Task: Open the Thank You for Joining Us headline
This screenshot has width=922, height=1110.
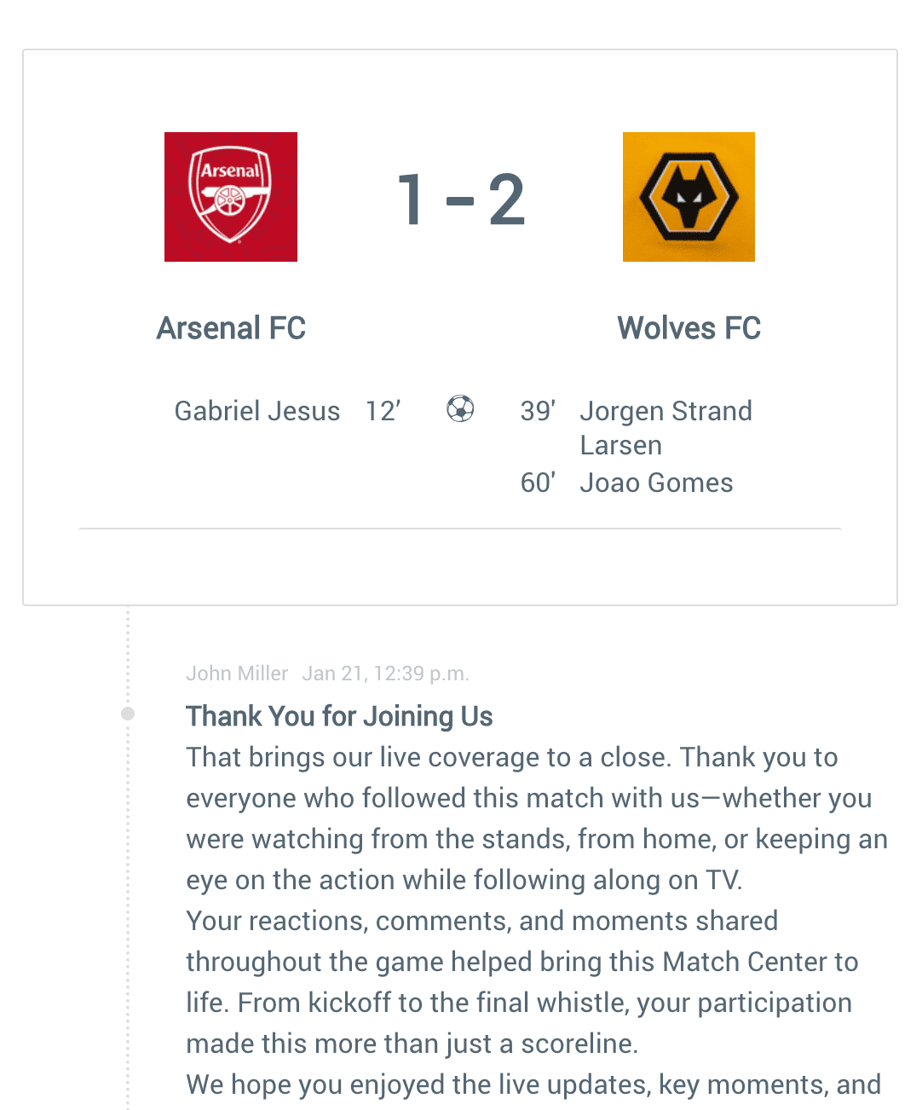Action: (339, 716)
